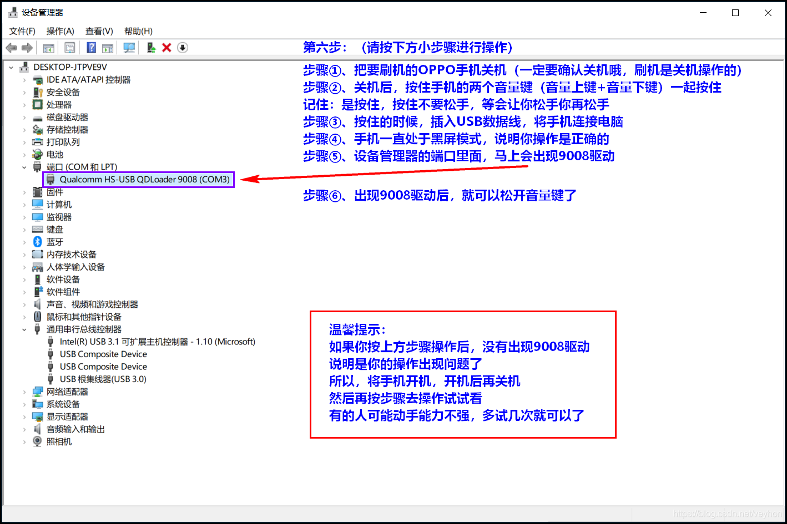Expand the 内存技术设备 node

[x=24, y=255]
